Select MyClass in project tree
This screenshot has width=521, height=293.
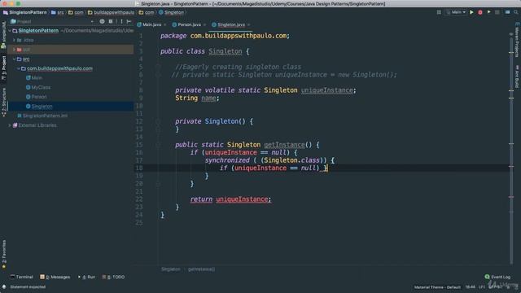(x=41, y=87)
